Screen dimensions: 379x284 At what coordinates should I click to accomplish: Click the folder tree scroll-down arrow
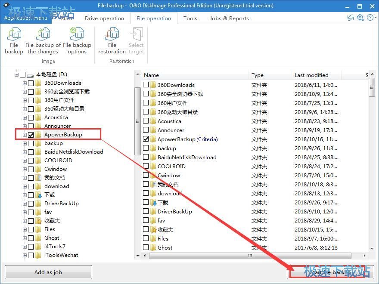click(x=137, y=256)
